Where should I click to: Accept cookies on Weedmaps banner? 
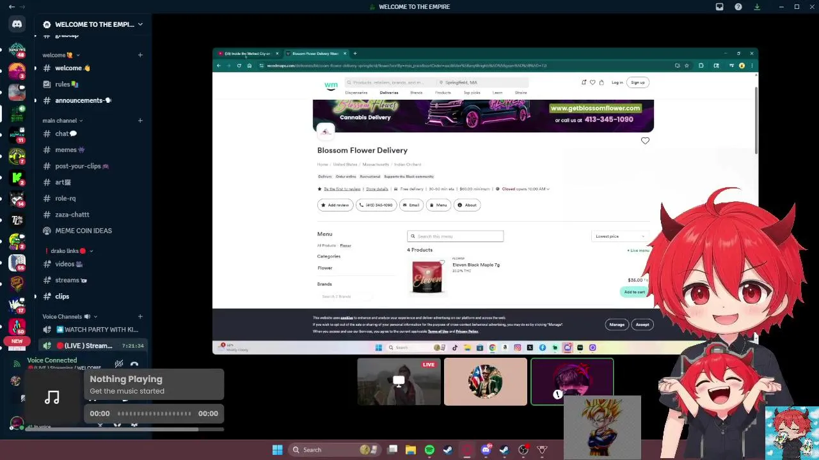point(642,325)
